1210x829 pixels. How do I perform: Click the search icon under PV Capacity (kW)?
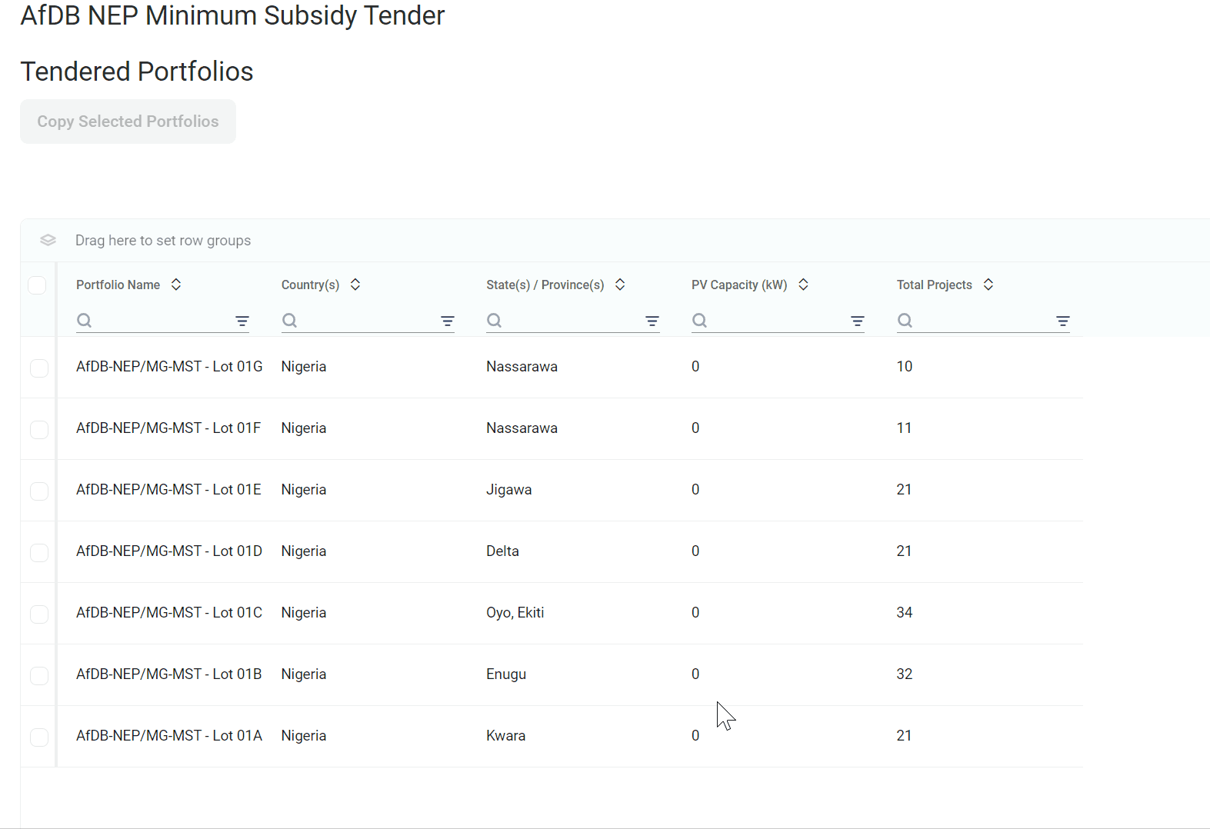(699, 321)
